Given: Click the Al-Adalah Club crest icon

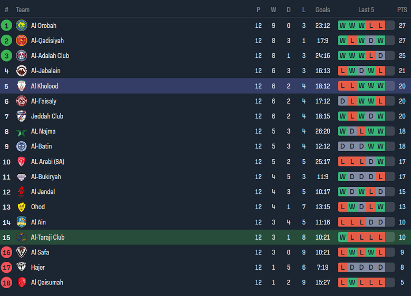Looking at the screenshot, I should [22, 56].
